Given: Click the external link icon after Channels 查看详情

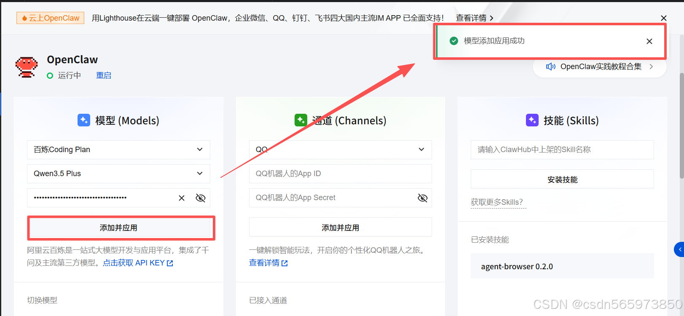Looking at the screenshot, I should (x=284, y=263).
